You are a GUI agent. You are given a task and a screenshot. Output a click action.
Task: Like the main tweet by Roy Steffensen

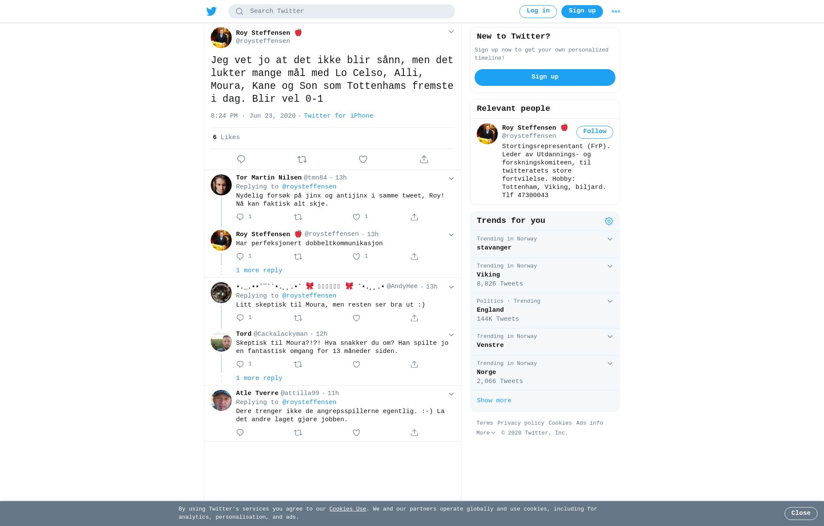click(x=363, y=159)
